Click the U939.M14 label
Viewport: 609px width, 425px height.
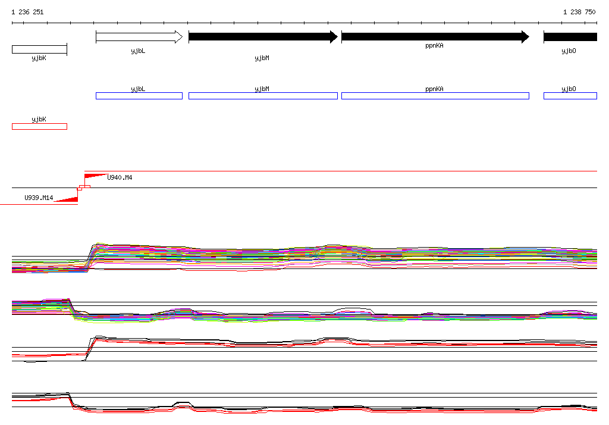click(x=39, y=198)
